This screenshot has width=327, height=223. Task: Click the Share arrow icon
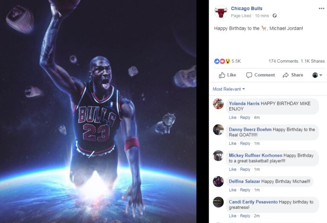pyautogui.click(x=286, y=75)
